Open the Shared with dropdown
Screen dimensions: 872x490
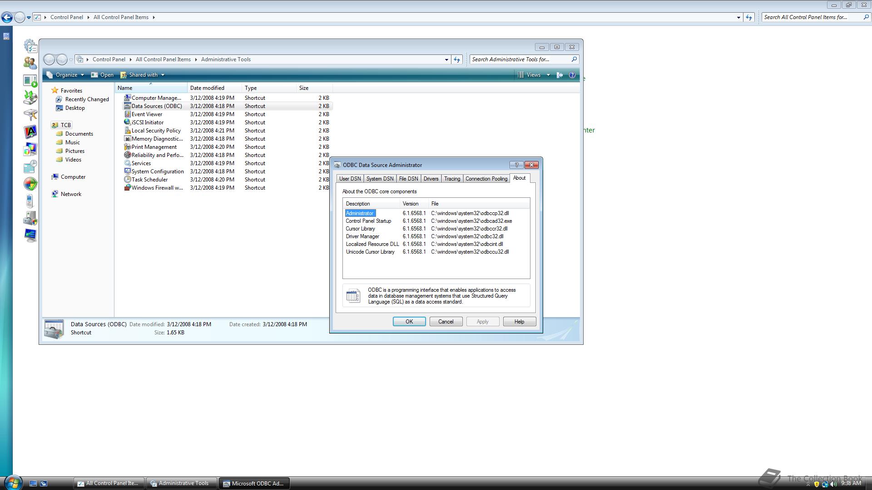(x=143, y=75)
